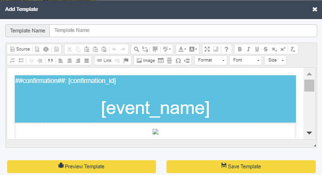Viewport: 322px width, 175px height.
Task: Click the Cut scissors icon
Action: pos(69,49)
